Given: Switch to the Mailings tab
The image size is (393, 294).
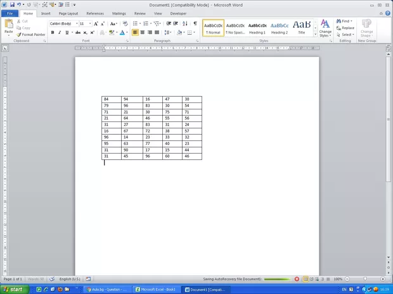Looking at the screenshot, I should coord(119,13).
